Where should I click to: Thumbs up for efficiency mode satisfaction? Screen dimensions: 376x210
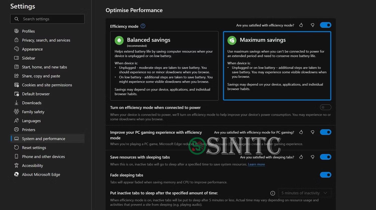pyautogui.click(x=301, y=25)
